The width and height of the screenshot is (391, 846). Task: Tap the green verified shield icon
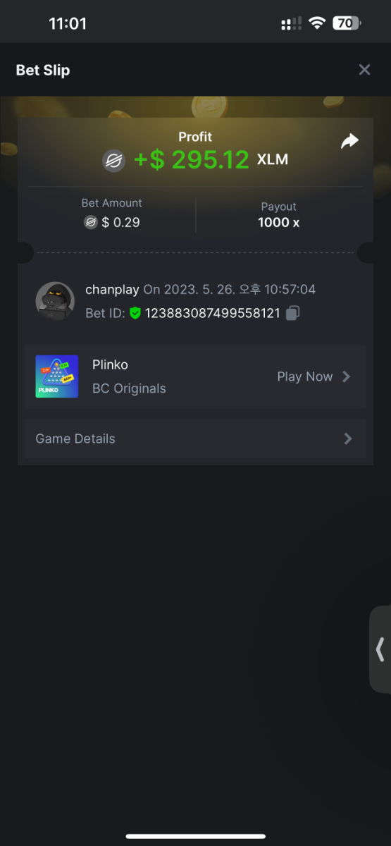(x=135, y=313)
